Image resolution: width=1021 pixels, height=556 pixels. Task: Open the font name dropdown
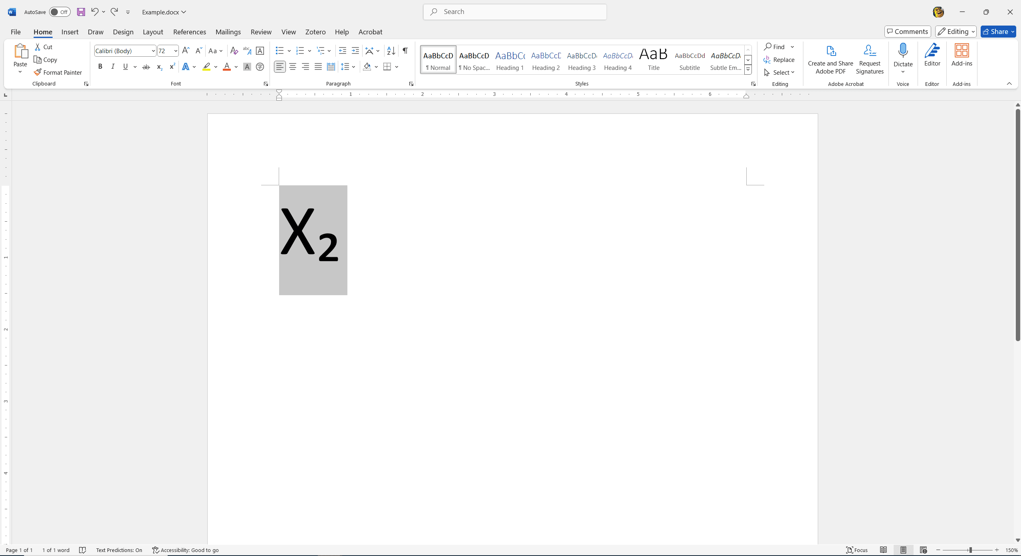point(153,50)
